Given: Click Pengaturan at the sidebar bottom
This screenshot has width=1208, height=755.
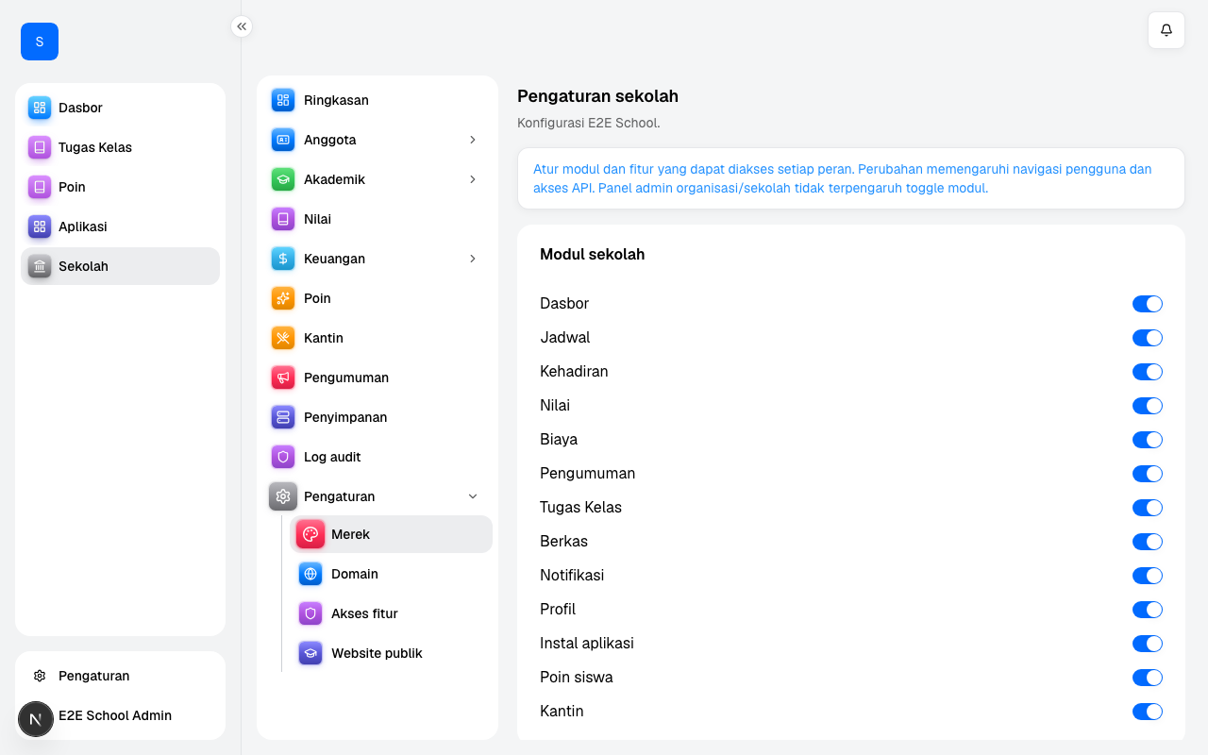Looking at the screenshot, I should click(x=120, y=676).
